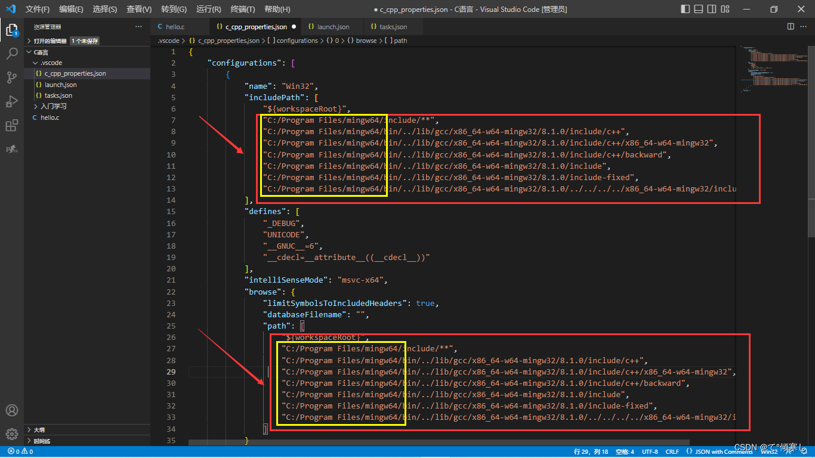
Task: Open the 运行(R) menu
Action: (208, 9)
